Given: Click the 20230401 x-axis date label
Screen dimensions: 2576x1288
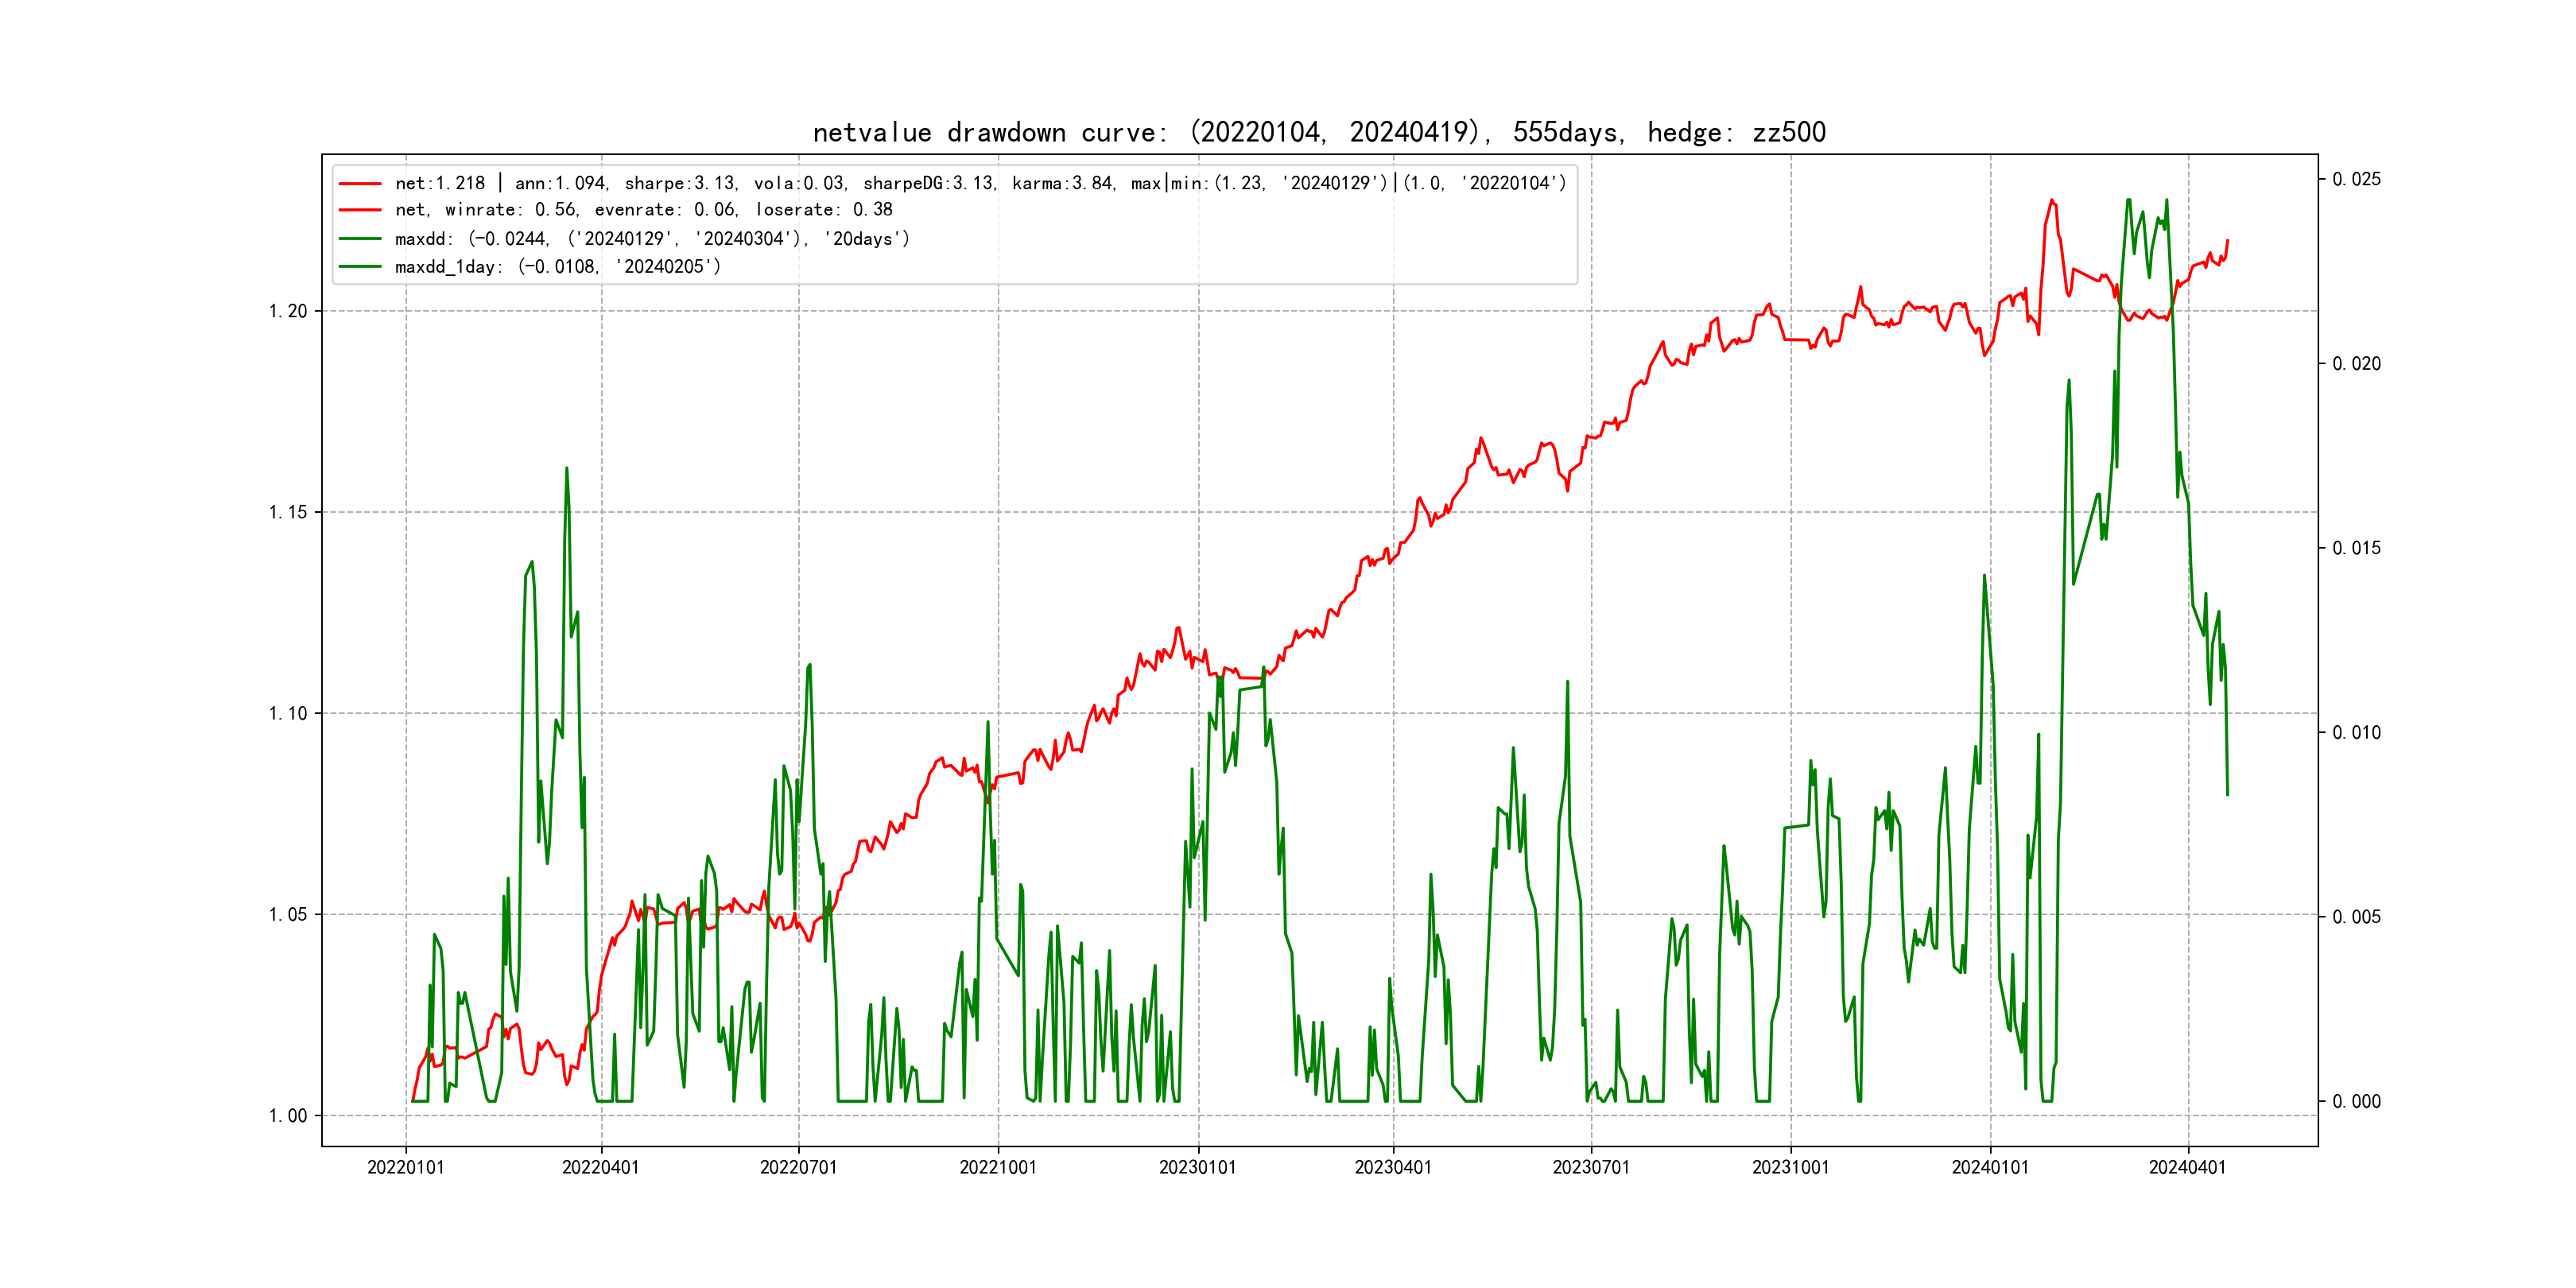Looking at the screenshot, I should click(x=1393, y=1167).
